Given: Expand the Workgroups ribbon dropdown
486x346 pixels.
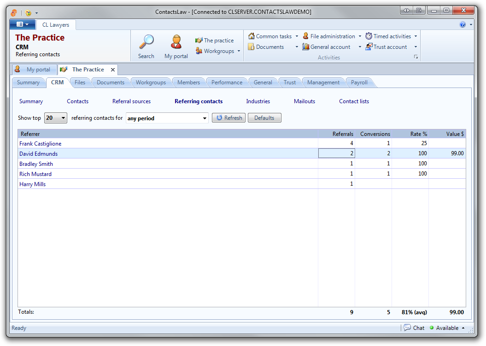Looking at the screenshot, I should click(239, 51).
